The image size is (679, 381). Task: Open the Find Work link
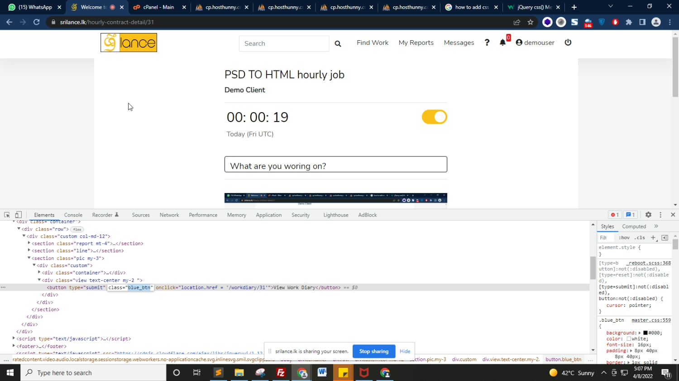point(372,42)
